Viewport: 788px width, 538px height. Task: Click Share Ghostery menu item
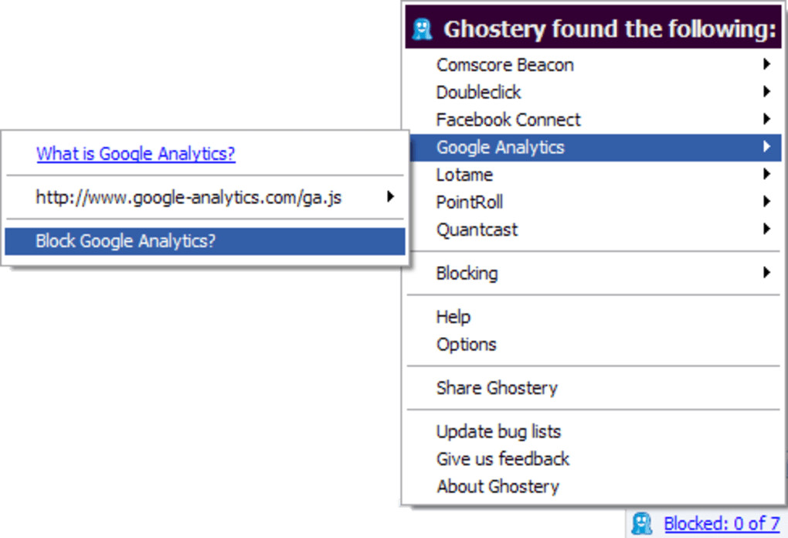click(497, 387)
